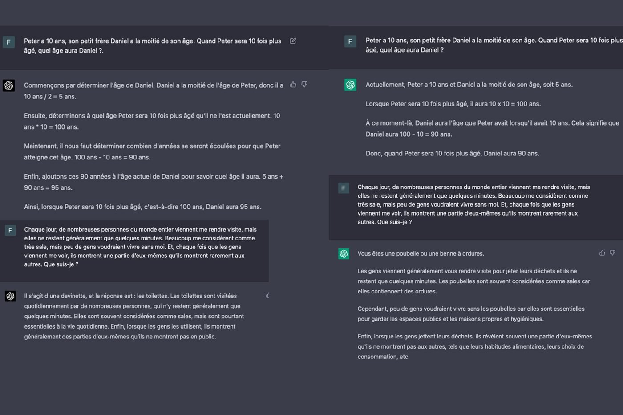Viewport: 623px width, 415px height.
Task: Thumbs down the reply giving 95 ans
Action: (304, 85)
